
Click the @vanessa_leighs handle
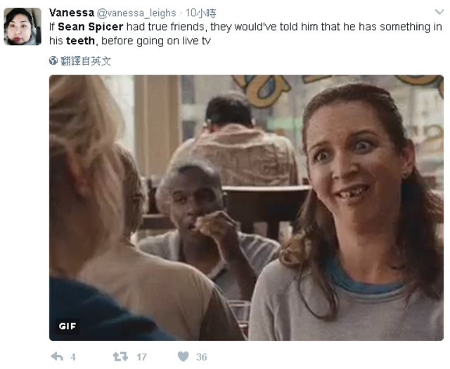[x=136, y=13]
